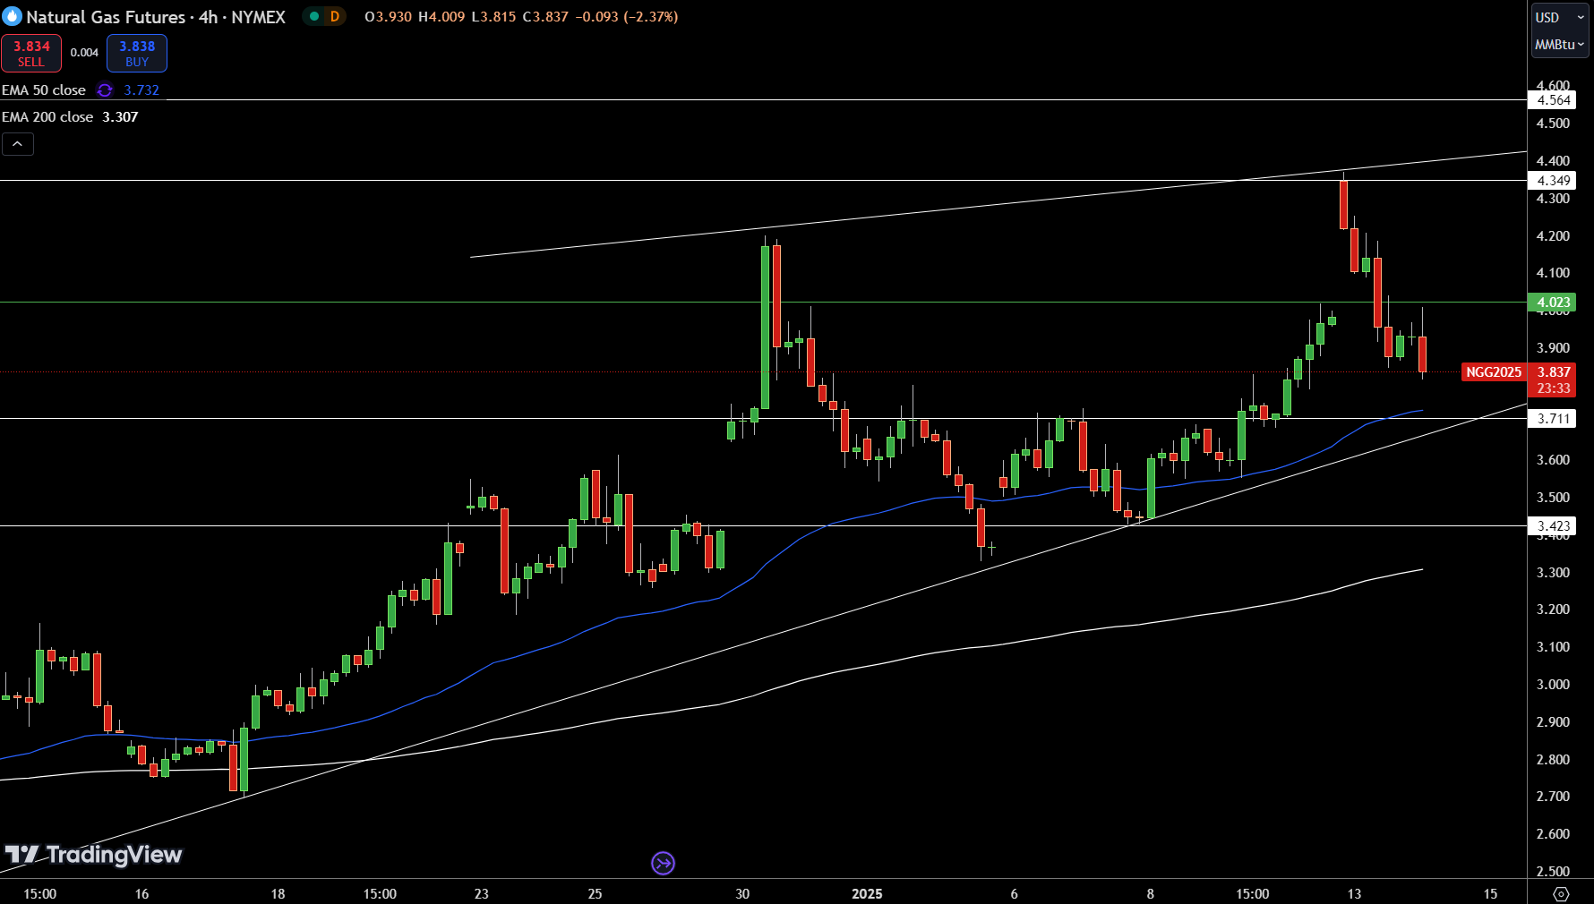Click the 2025 date label on time axis
This screenshot has width=1594, height=904.
(x=867, y=893)
